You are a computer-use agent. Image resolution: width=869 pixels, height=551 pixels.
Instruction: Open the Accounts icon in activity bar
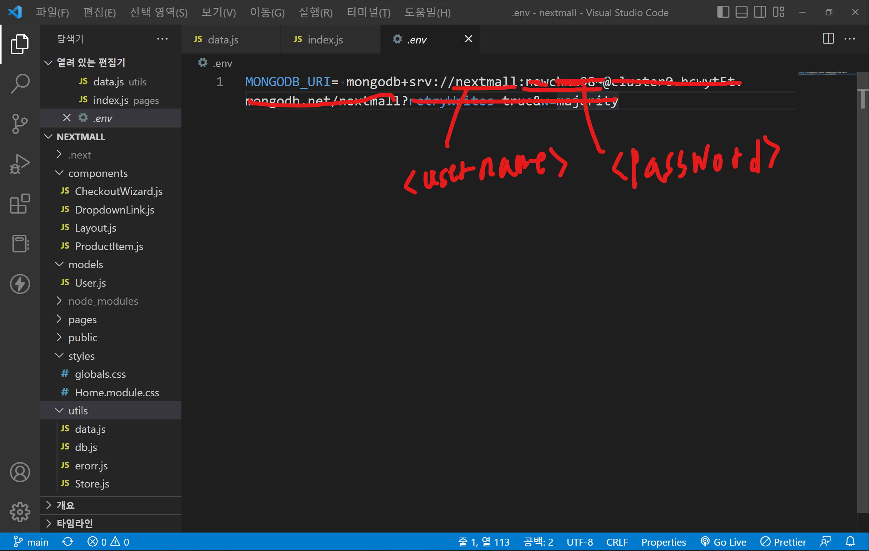(x=20, y=472)
